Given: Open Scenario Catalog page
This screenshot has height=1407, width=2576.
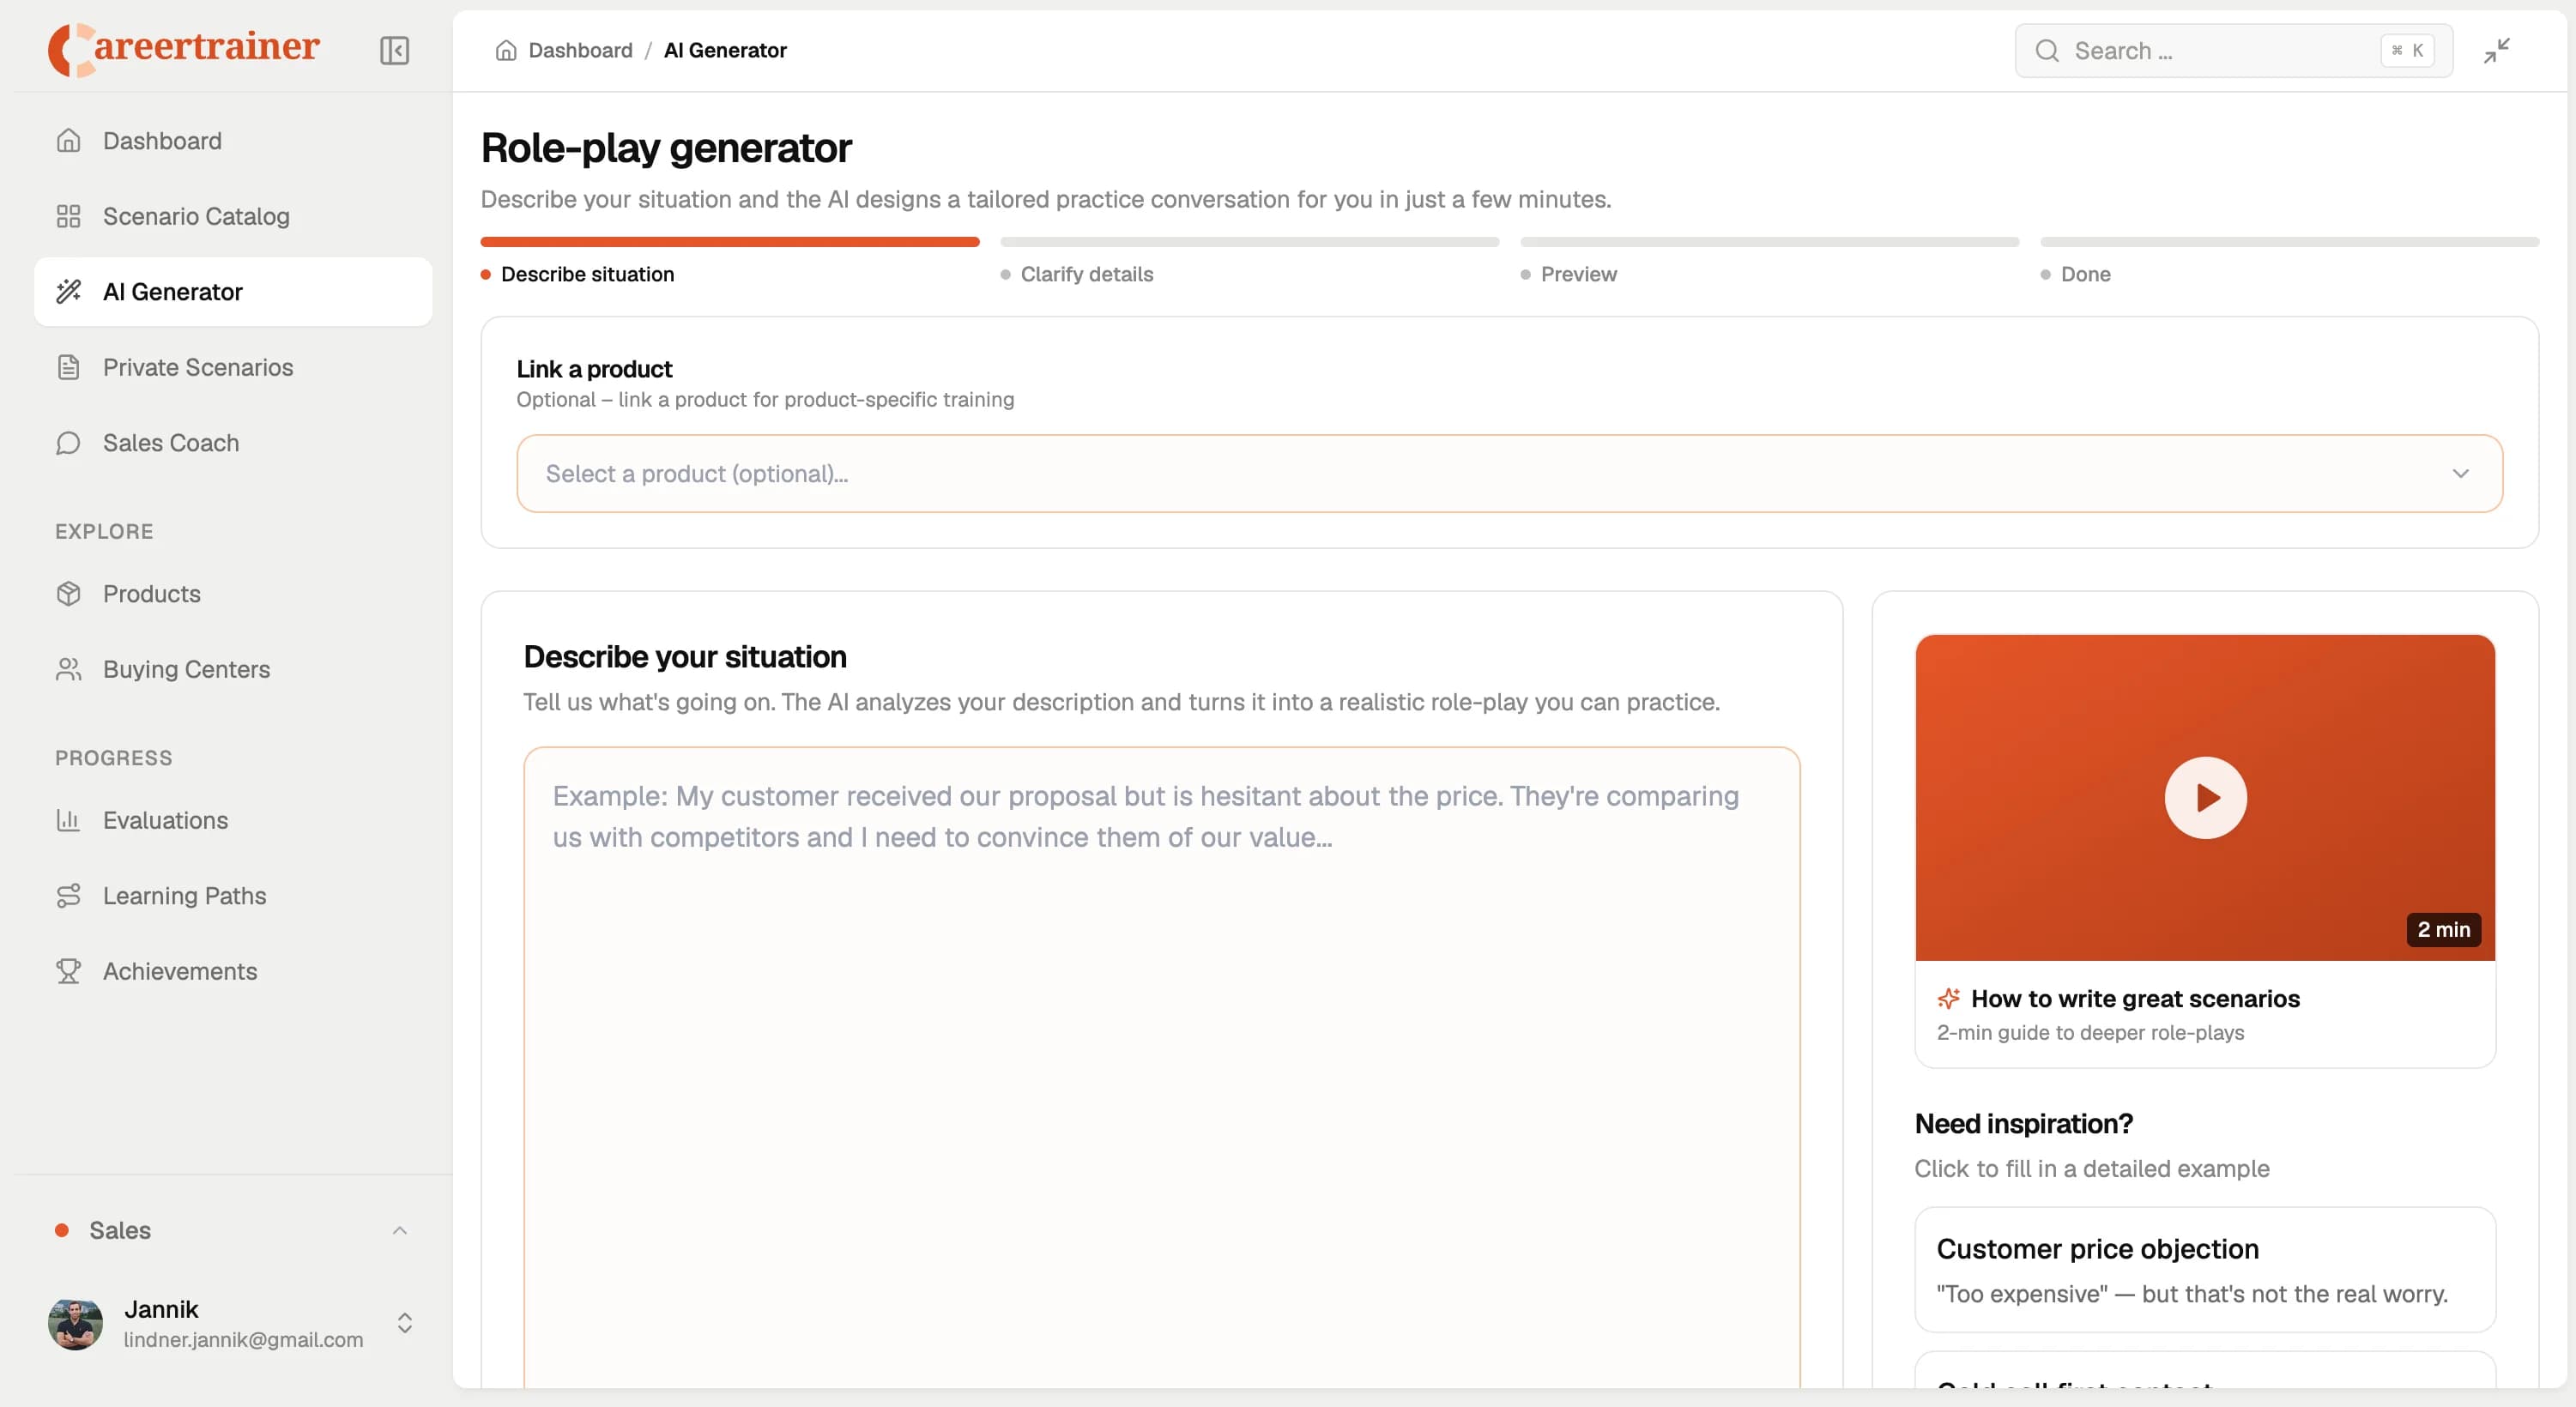Looking at the screenshot, I should (233, 216).
